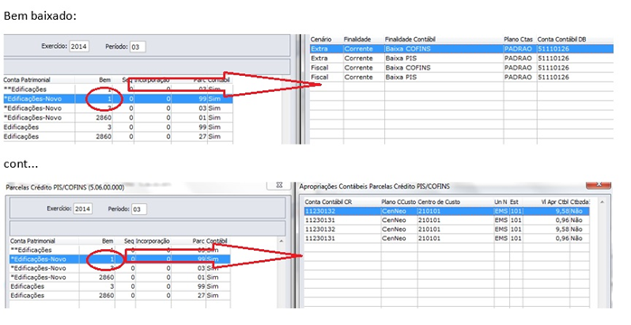Click Exercício 2014 field under Bem baixado
The height and width of the screenshot is (325, 631).
(x=79, y=47)
